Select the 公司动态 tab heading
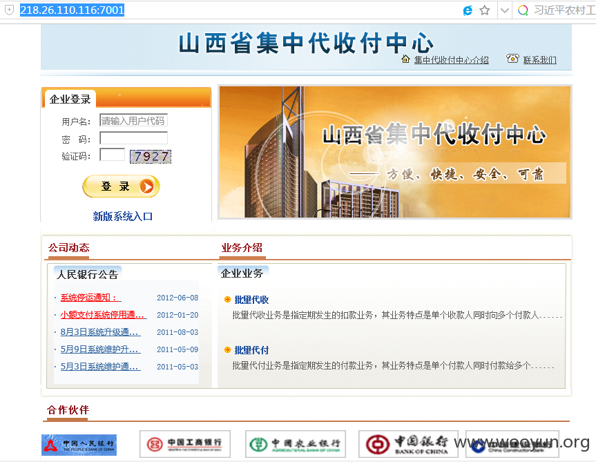Image resolution: width=596 pixels, height=462 pixels. pos(69,248)
